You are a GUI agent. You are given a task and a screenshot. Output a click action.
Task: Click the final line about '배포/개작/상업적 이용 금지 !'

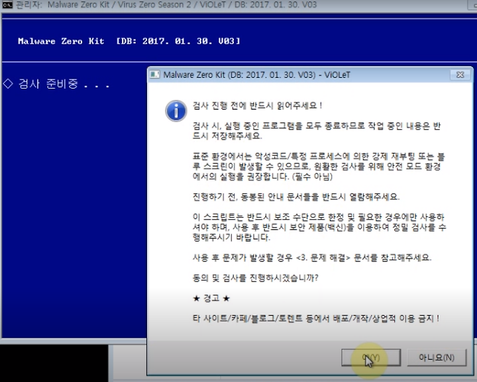click(316, 318)
